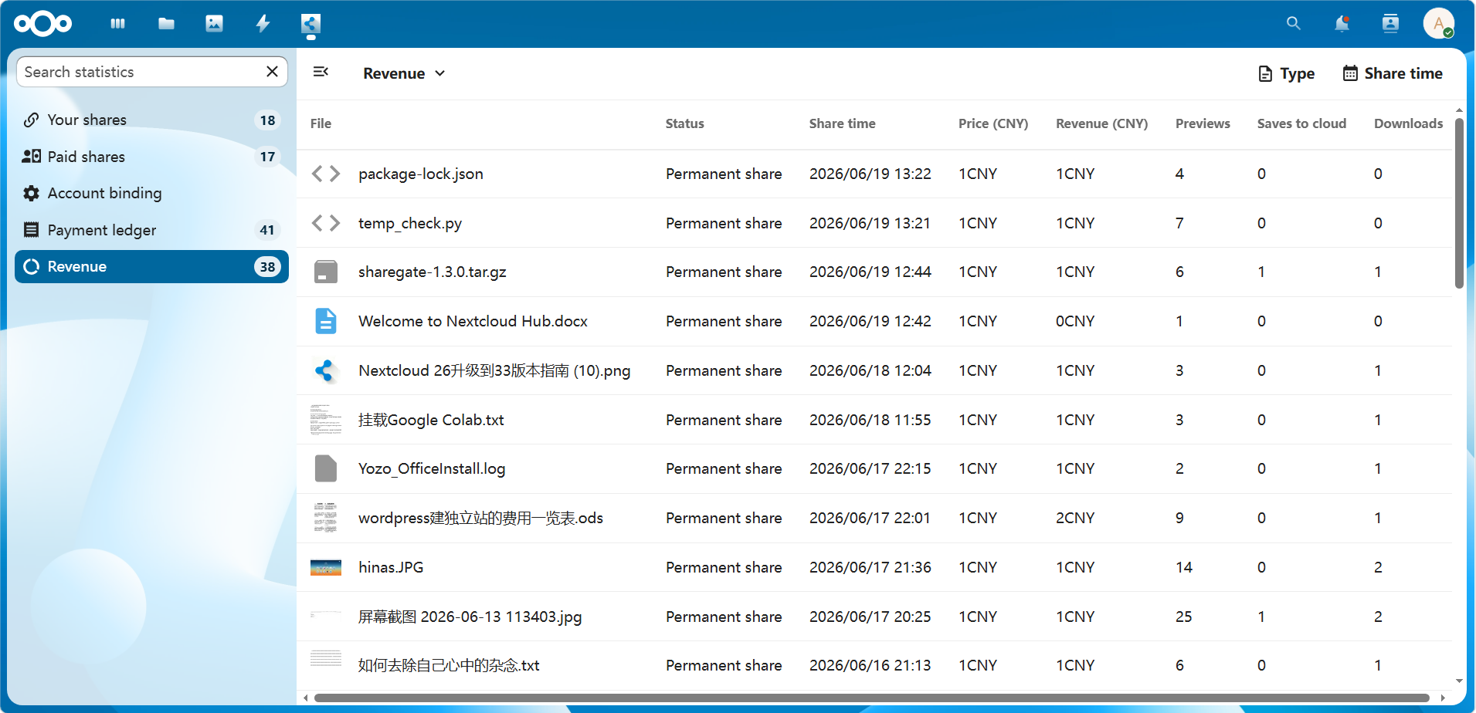This screenshot has height=713, width=1476.
Task: Click the Yozo_OfficeInstall.log file icon
Action: pos(326,468)
